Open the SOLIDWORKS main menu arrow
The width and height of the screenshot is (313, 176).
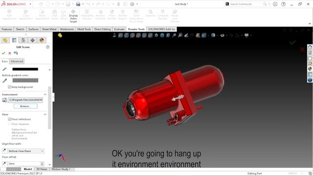point(30,4)
